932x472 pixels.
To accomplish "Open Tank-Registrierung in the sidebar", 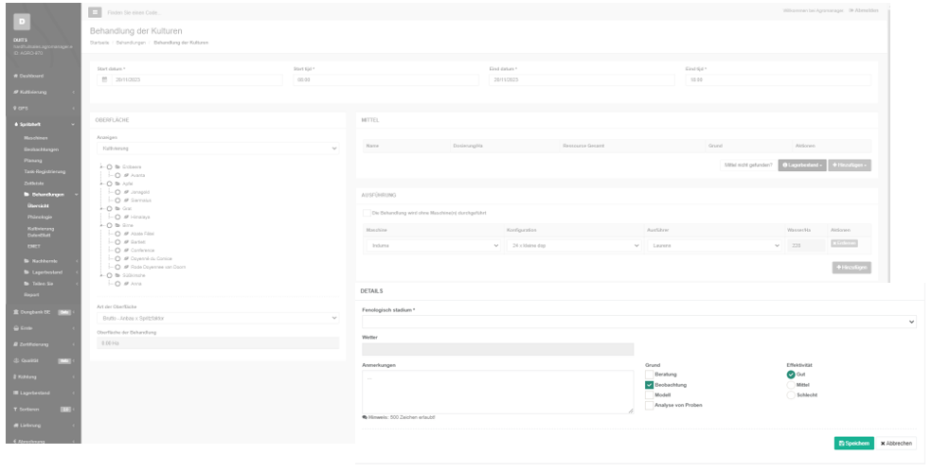I will pos(45,171).
